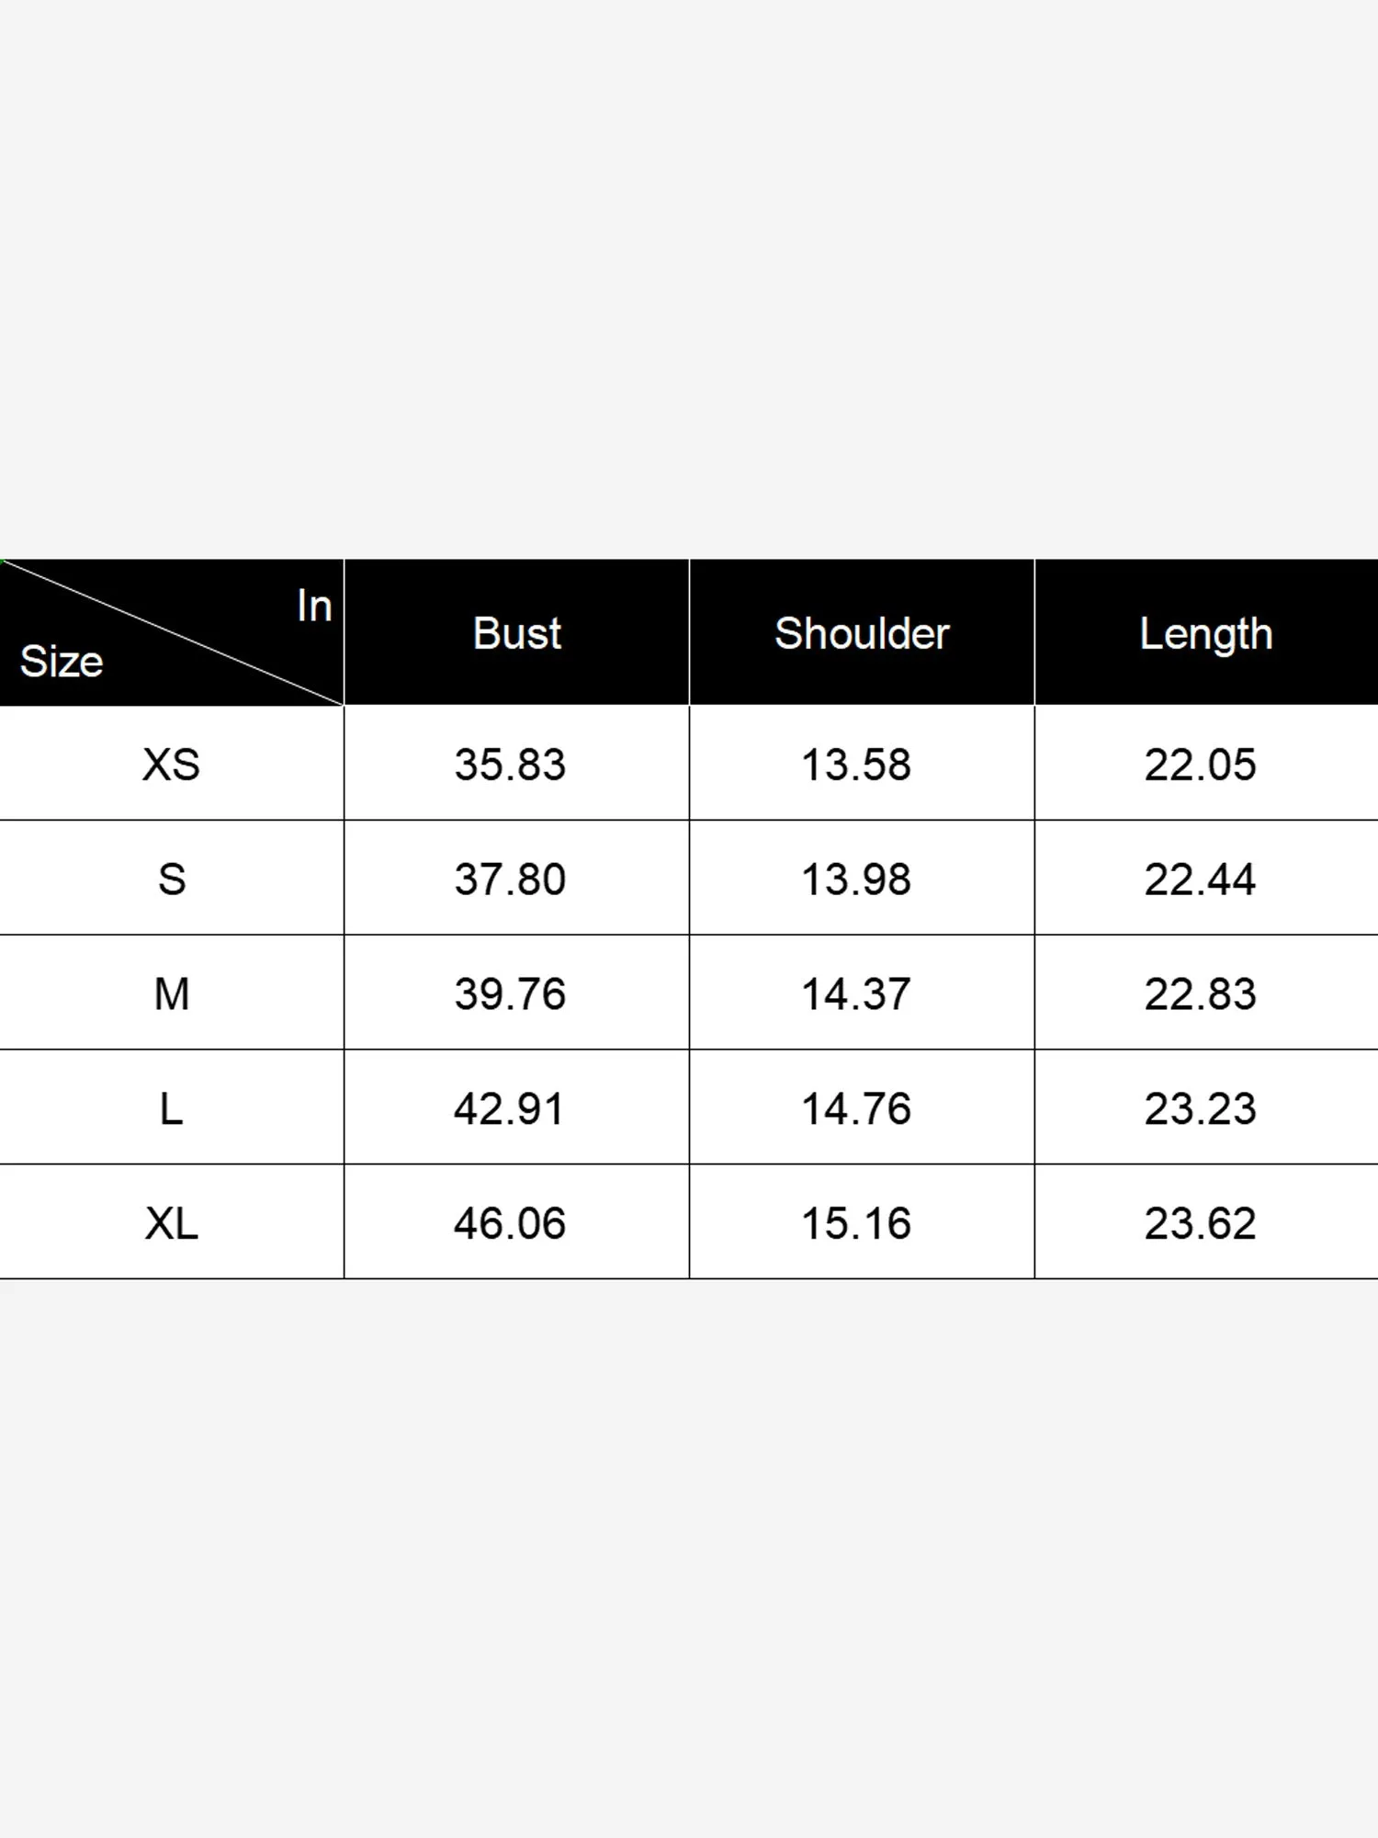Click the L size row label
Screen dimensions: 1378x1838
coord(171,1108)
